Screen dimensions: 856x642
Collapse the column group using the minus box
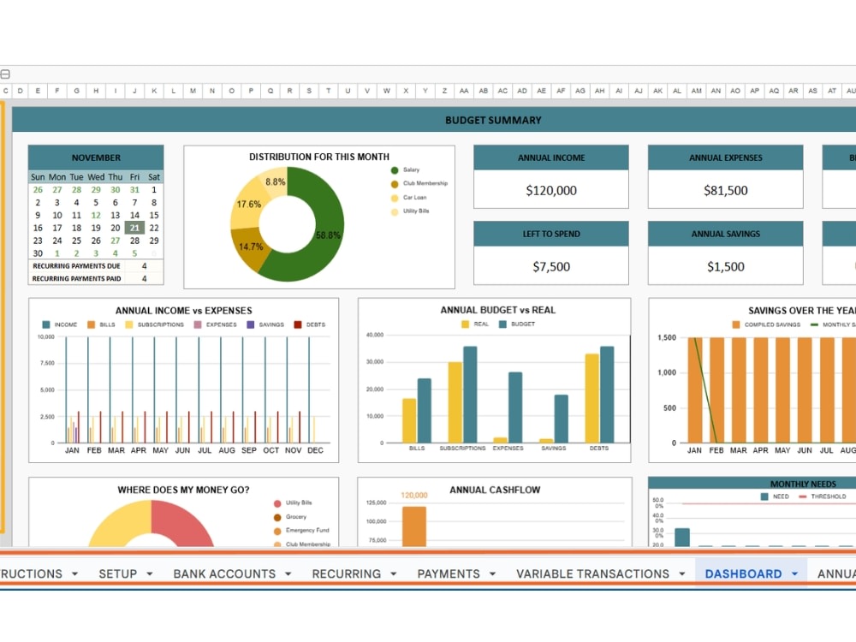[5, 74]
